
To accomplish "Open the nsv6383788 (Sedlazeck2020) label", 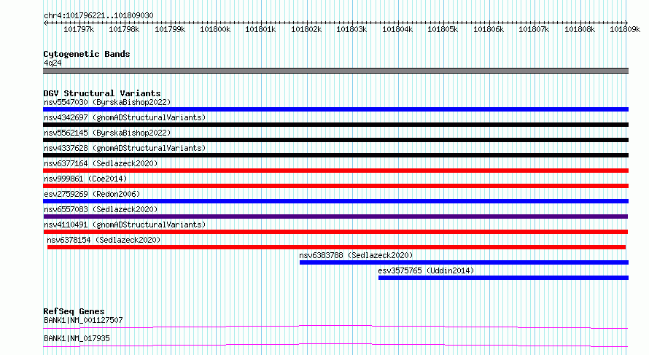I will [x=356, y=255].
